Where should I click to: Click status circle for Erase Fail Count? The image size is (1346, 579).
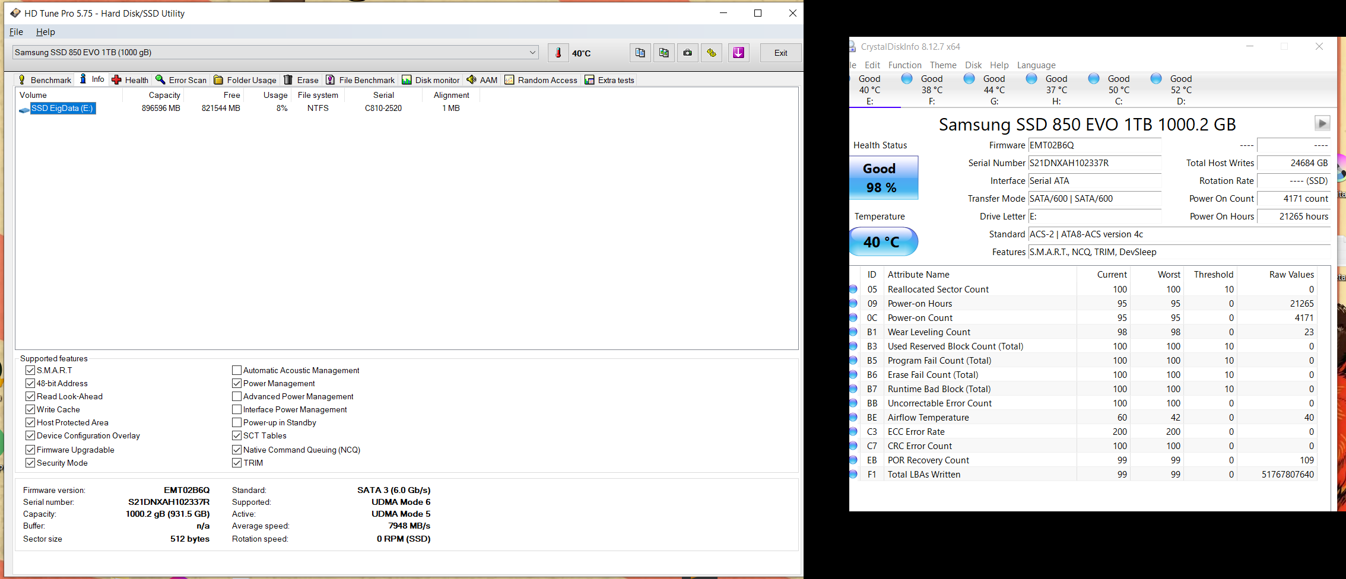pyautogui.click(x=853, y=374)
